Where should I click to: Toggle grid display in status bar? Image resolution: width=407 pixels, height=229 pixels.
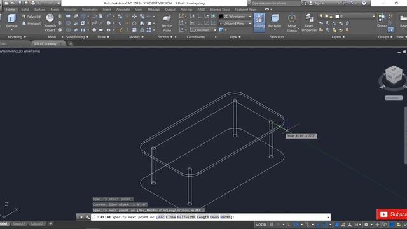(272, 225)
